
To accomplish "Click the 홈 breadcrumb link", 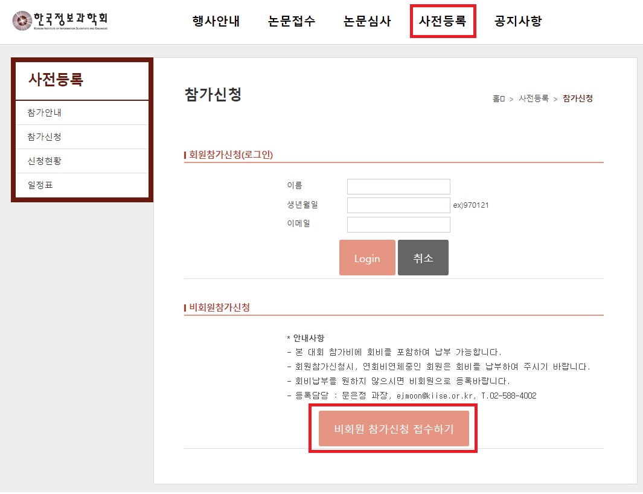I will point(498,98).
